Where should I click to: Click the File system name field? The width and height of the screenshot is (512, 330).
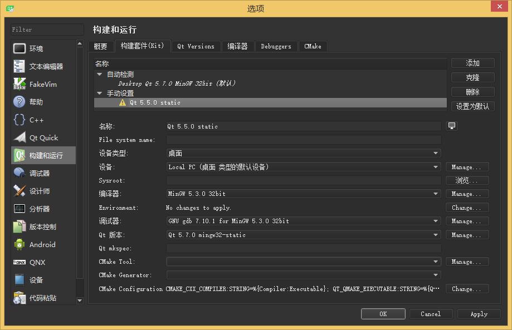click(x=304, y=140)
